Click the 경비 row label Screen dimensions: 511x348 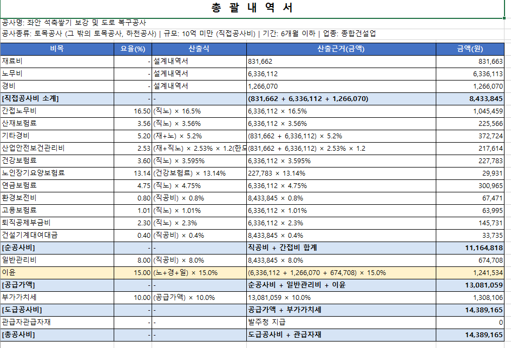[57, 86]
